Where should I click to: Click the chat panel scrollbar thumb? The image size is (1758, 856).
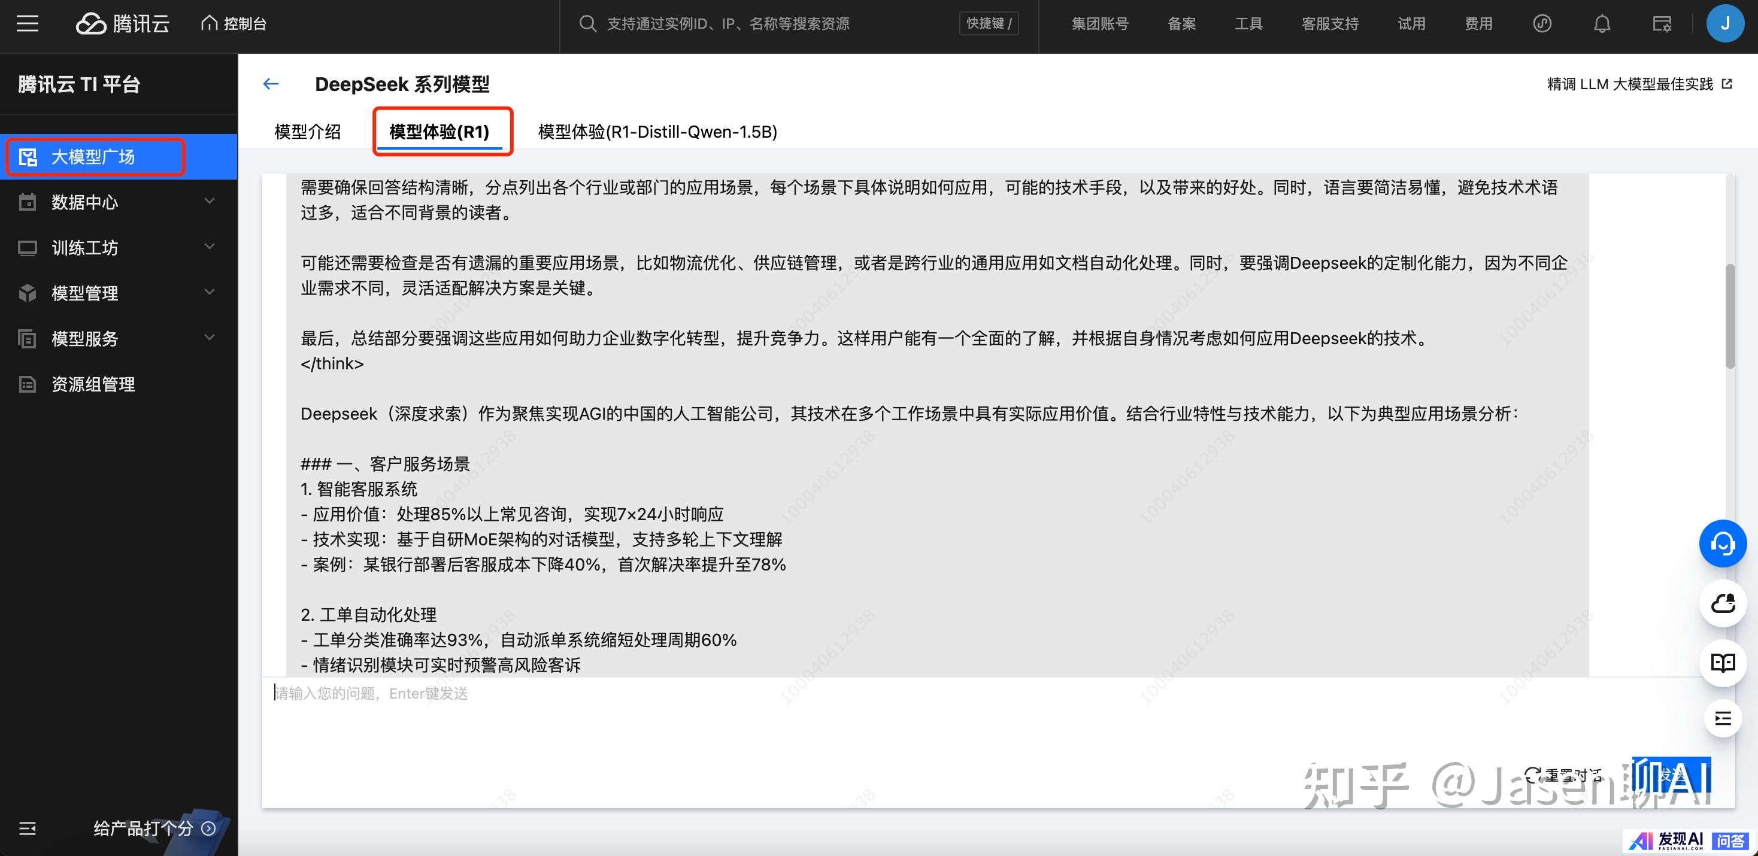[x=1730, y=316]
